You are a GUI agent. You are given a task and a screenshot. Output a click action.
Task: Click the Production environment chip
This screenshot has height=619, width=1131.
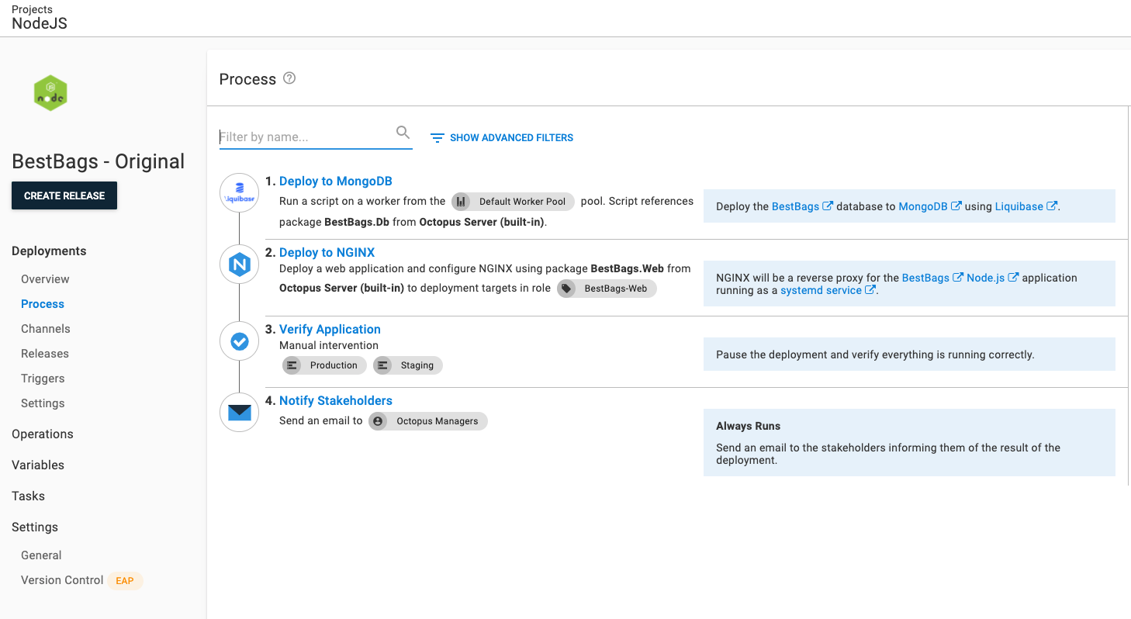[323, 365]
